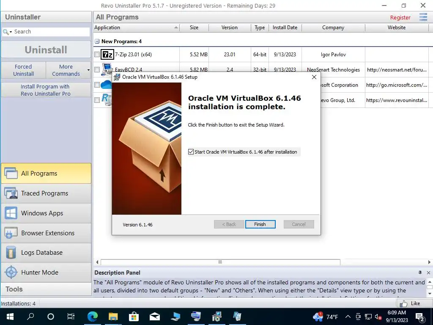Image resolution: width=433 pixels, height=325 pixels.
Task: Sort by the Application column header
Action: [137, 28]
